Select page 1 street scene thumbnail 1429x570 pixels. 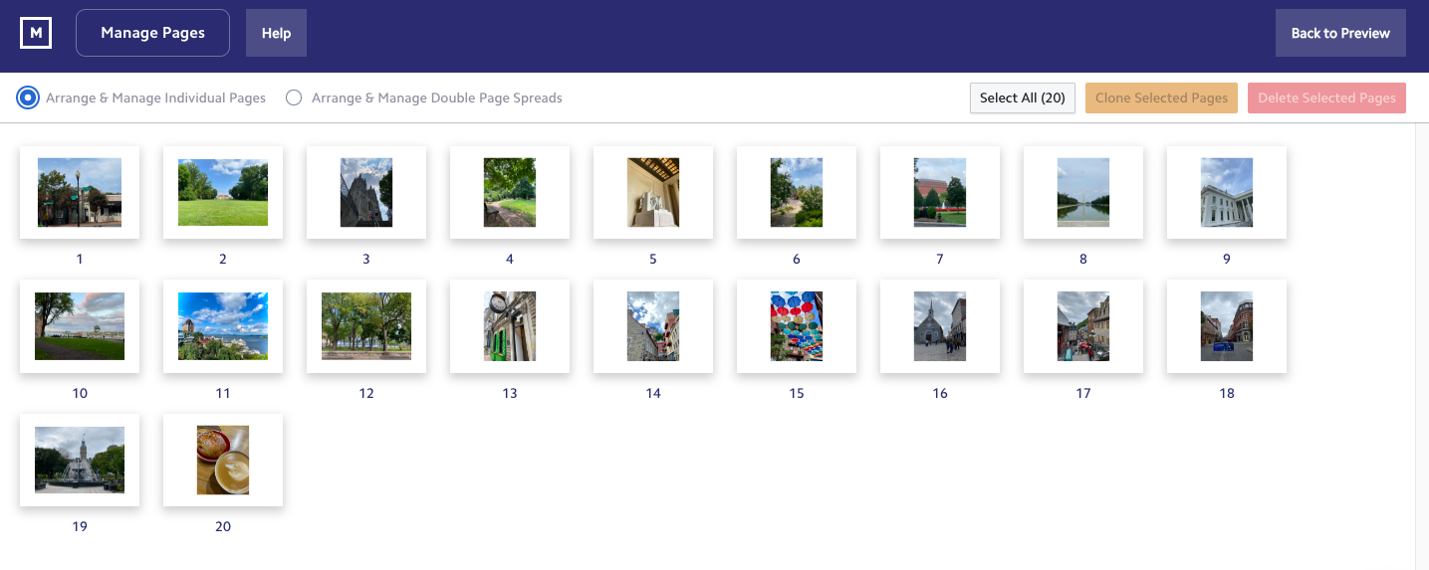(80, 192)
